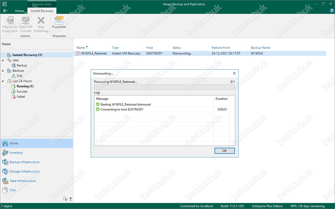Image resolution: width=335 pixels, height=209 pixels.
Task: Select the Disk item under Backups
Action: pos(20,76)
